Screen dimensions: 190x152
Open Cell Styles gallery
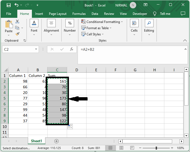pyautogui.click(x=92, y=34)
